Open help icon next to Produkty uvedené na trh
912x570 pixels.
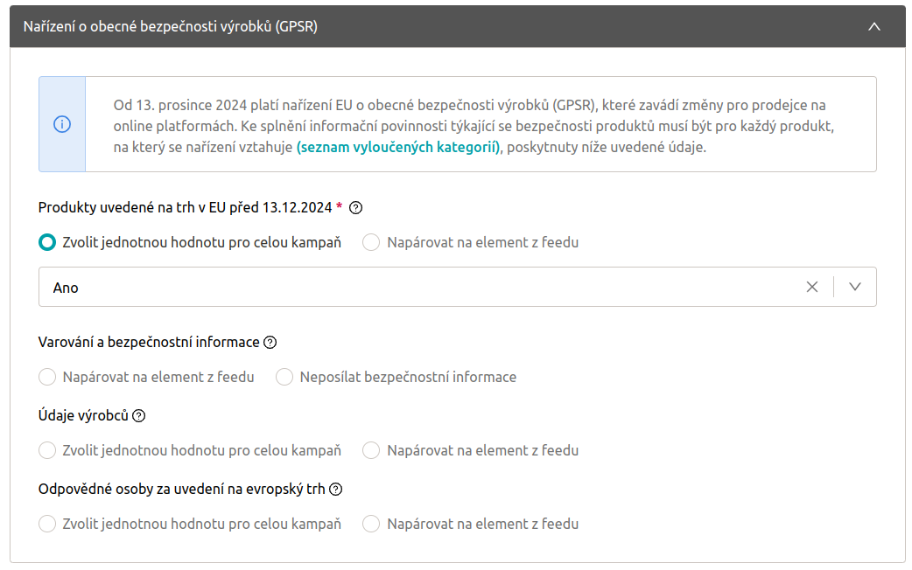point(356,208)
